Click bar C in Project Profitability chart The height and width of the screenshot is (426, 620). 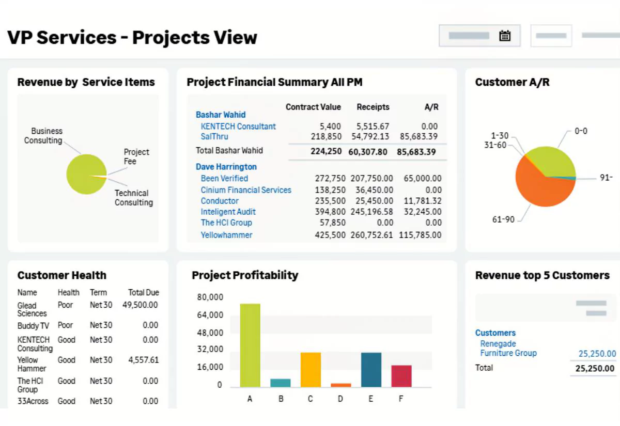(x=311, y=370)
